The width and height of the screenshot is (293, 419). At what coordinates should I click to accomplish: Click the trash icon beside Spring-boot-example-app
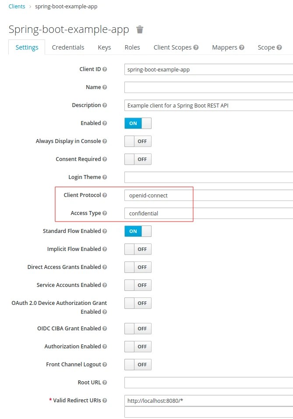coord(139,29)
